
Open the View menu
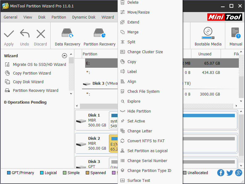coord(28,17)
